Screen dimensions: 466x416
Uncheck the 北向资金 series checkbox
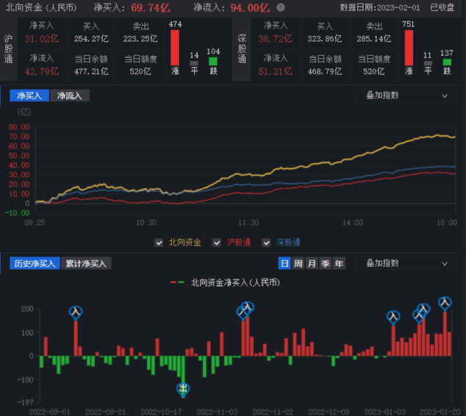click(x=159, y=243)
